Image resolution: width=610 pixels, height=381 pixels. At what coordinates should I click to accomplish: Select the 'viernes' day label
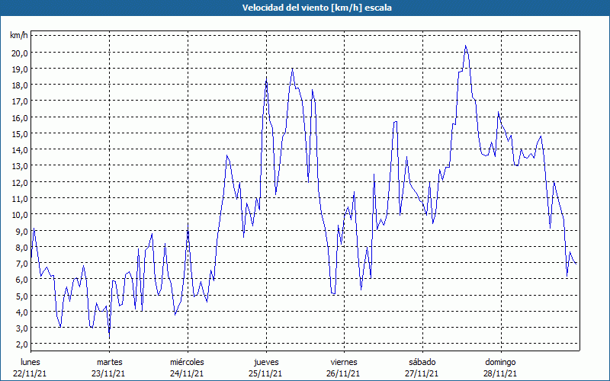(x=344, y=362)
